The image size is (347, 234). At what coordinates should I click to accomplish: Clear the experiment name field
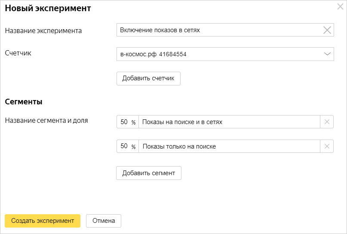(327, 30)
